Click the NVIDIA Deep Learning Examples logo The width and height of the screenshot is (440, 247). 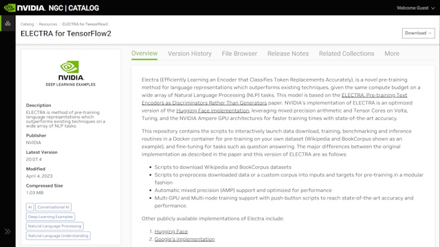70,73
